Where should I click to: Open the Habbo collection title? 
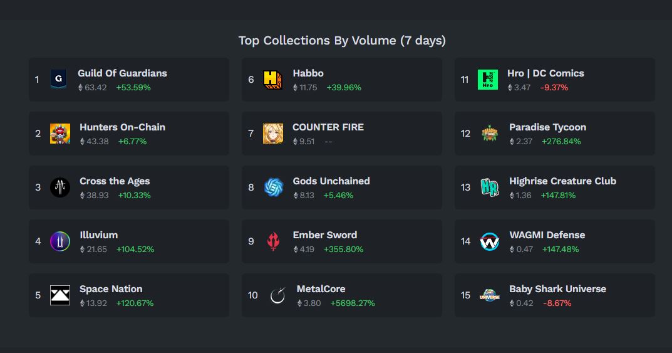click(308, 73)
